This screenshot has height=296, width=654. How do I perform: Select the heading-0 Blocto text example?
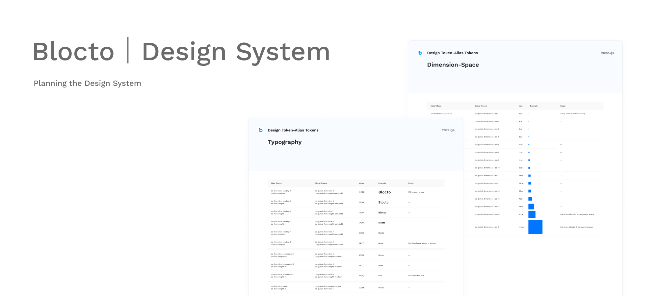[384, 192]
